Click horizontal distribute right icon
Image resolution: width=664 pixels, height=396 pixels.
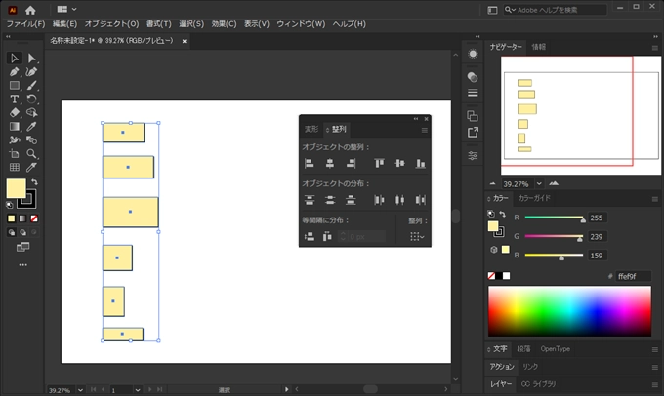click(420, 200)
